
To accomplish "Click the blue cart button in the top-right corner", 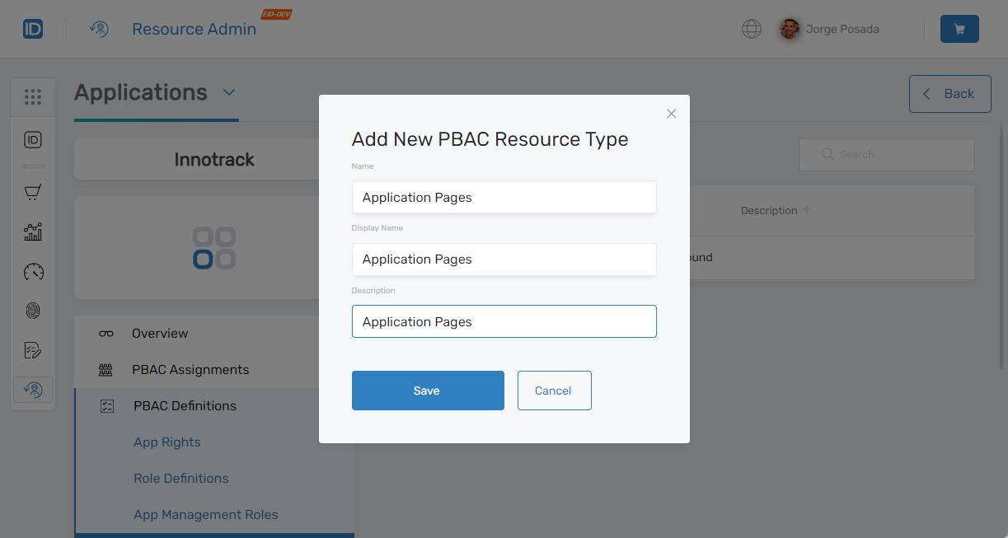I will [x=959, y=28].
